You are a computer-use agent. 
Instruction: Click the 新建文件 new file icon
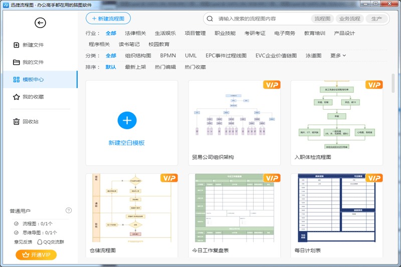coord(16,45)
